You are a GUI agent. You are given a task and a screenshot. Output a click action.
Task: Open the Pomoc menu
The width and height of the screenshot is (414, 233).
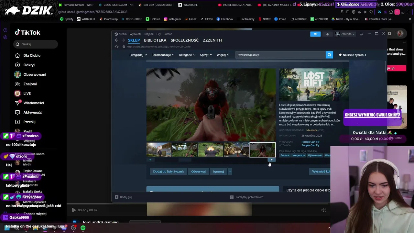[x=168, y=34]
